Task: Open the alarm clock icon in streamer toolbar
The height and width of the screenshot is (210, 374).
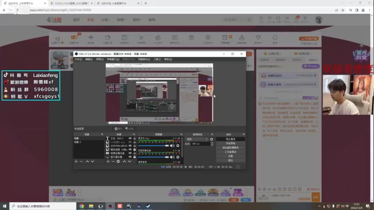Action: click(225, 38)
